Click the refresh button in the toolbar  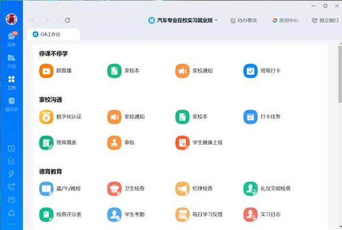click(x=67, y=21)
